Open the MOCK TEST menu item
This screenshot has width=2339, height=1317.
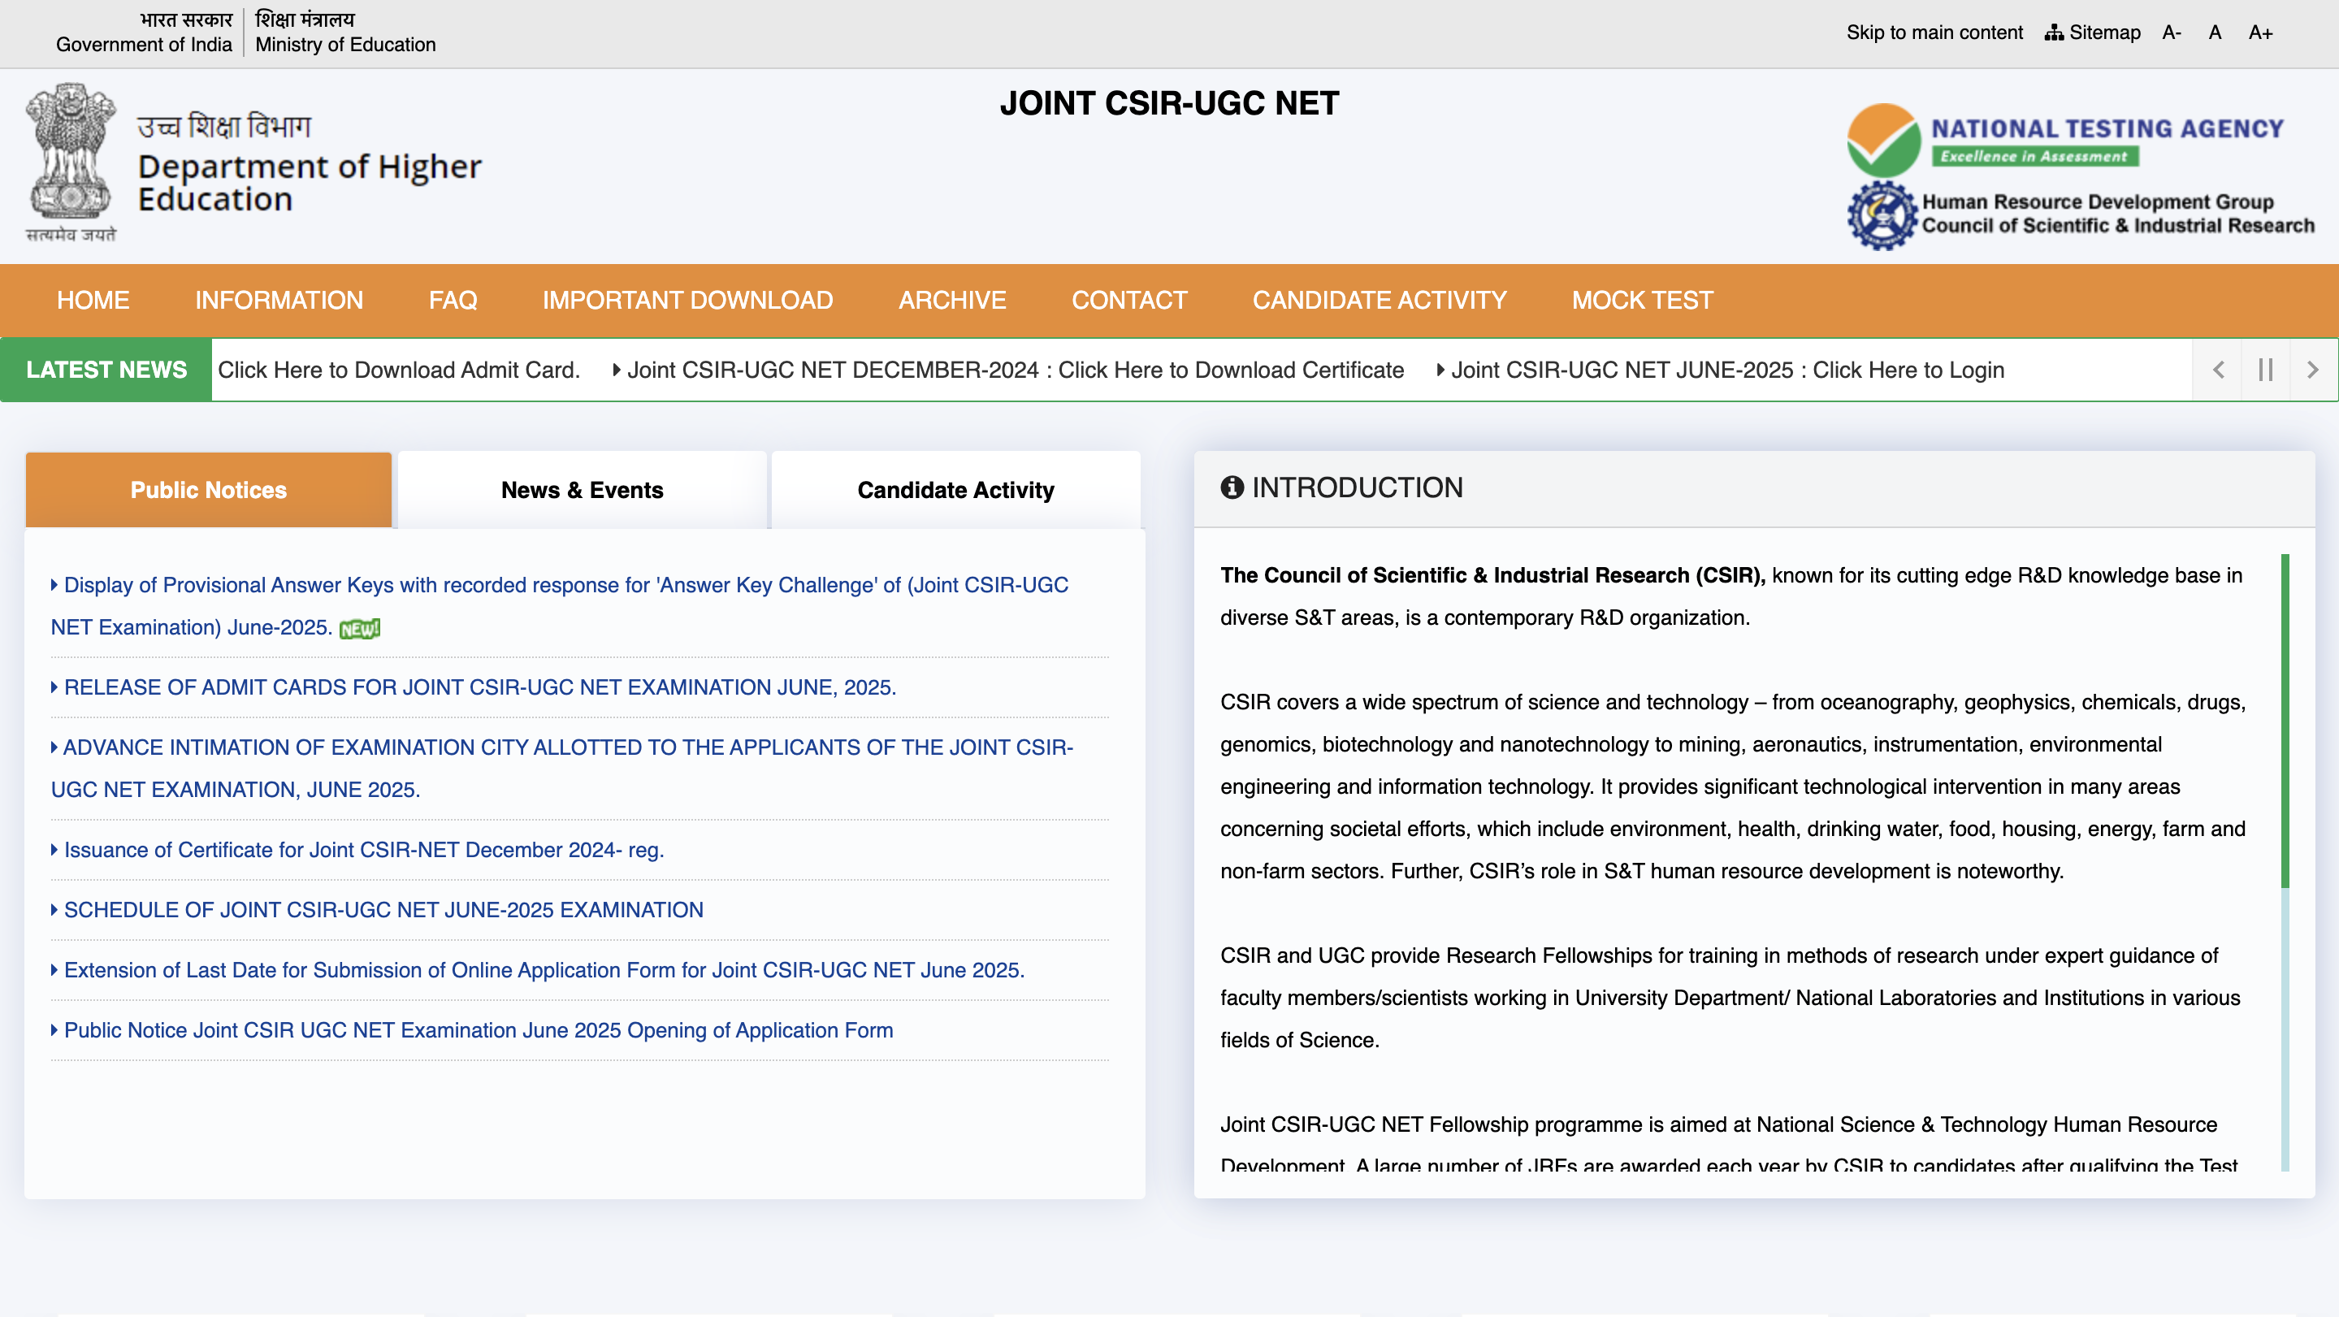coord(1642,300)
